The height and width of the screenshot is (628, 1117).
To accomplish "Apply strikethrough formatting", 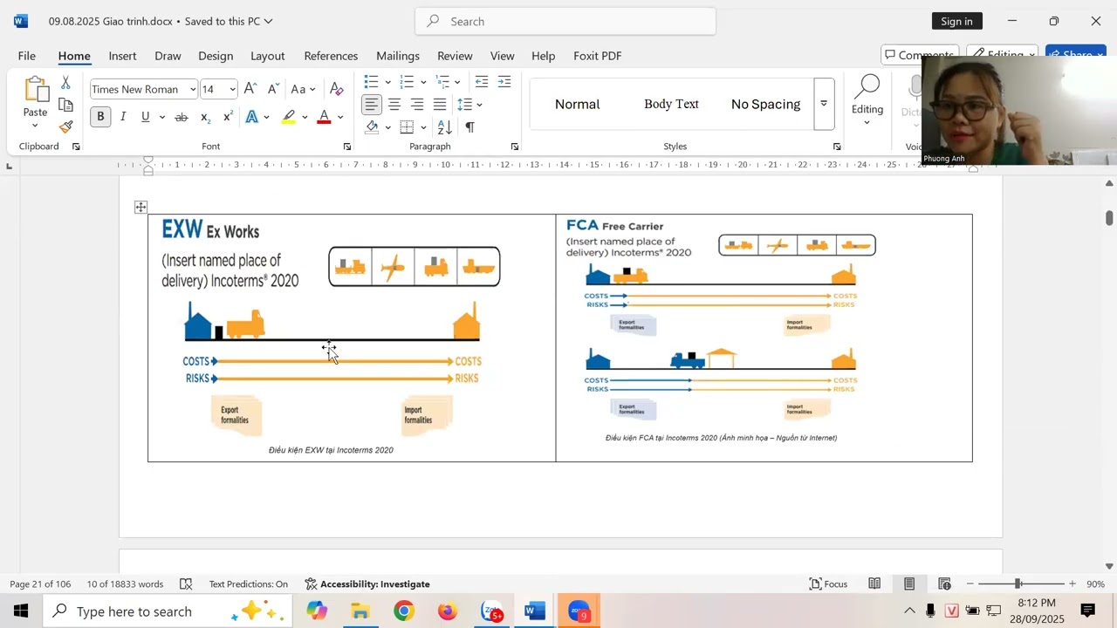I will [x=182, y=117].
